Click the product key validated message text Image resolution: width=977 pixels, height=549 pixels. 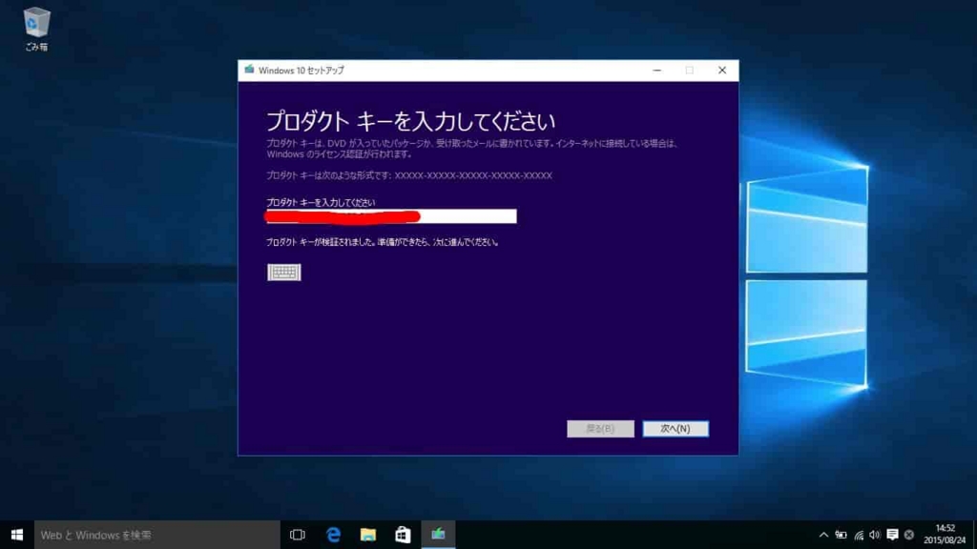[383, 242]
